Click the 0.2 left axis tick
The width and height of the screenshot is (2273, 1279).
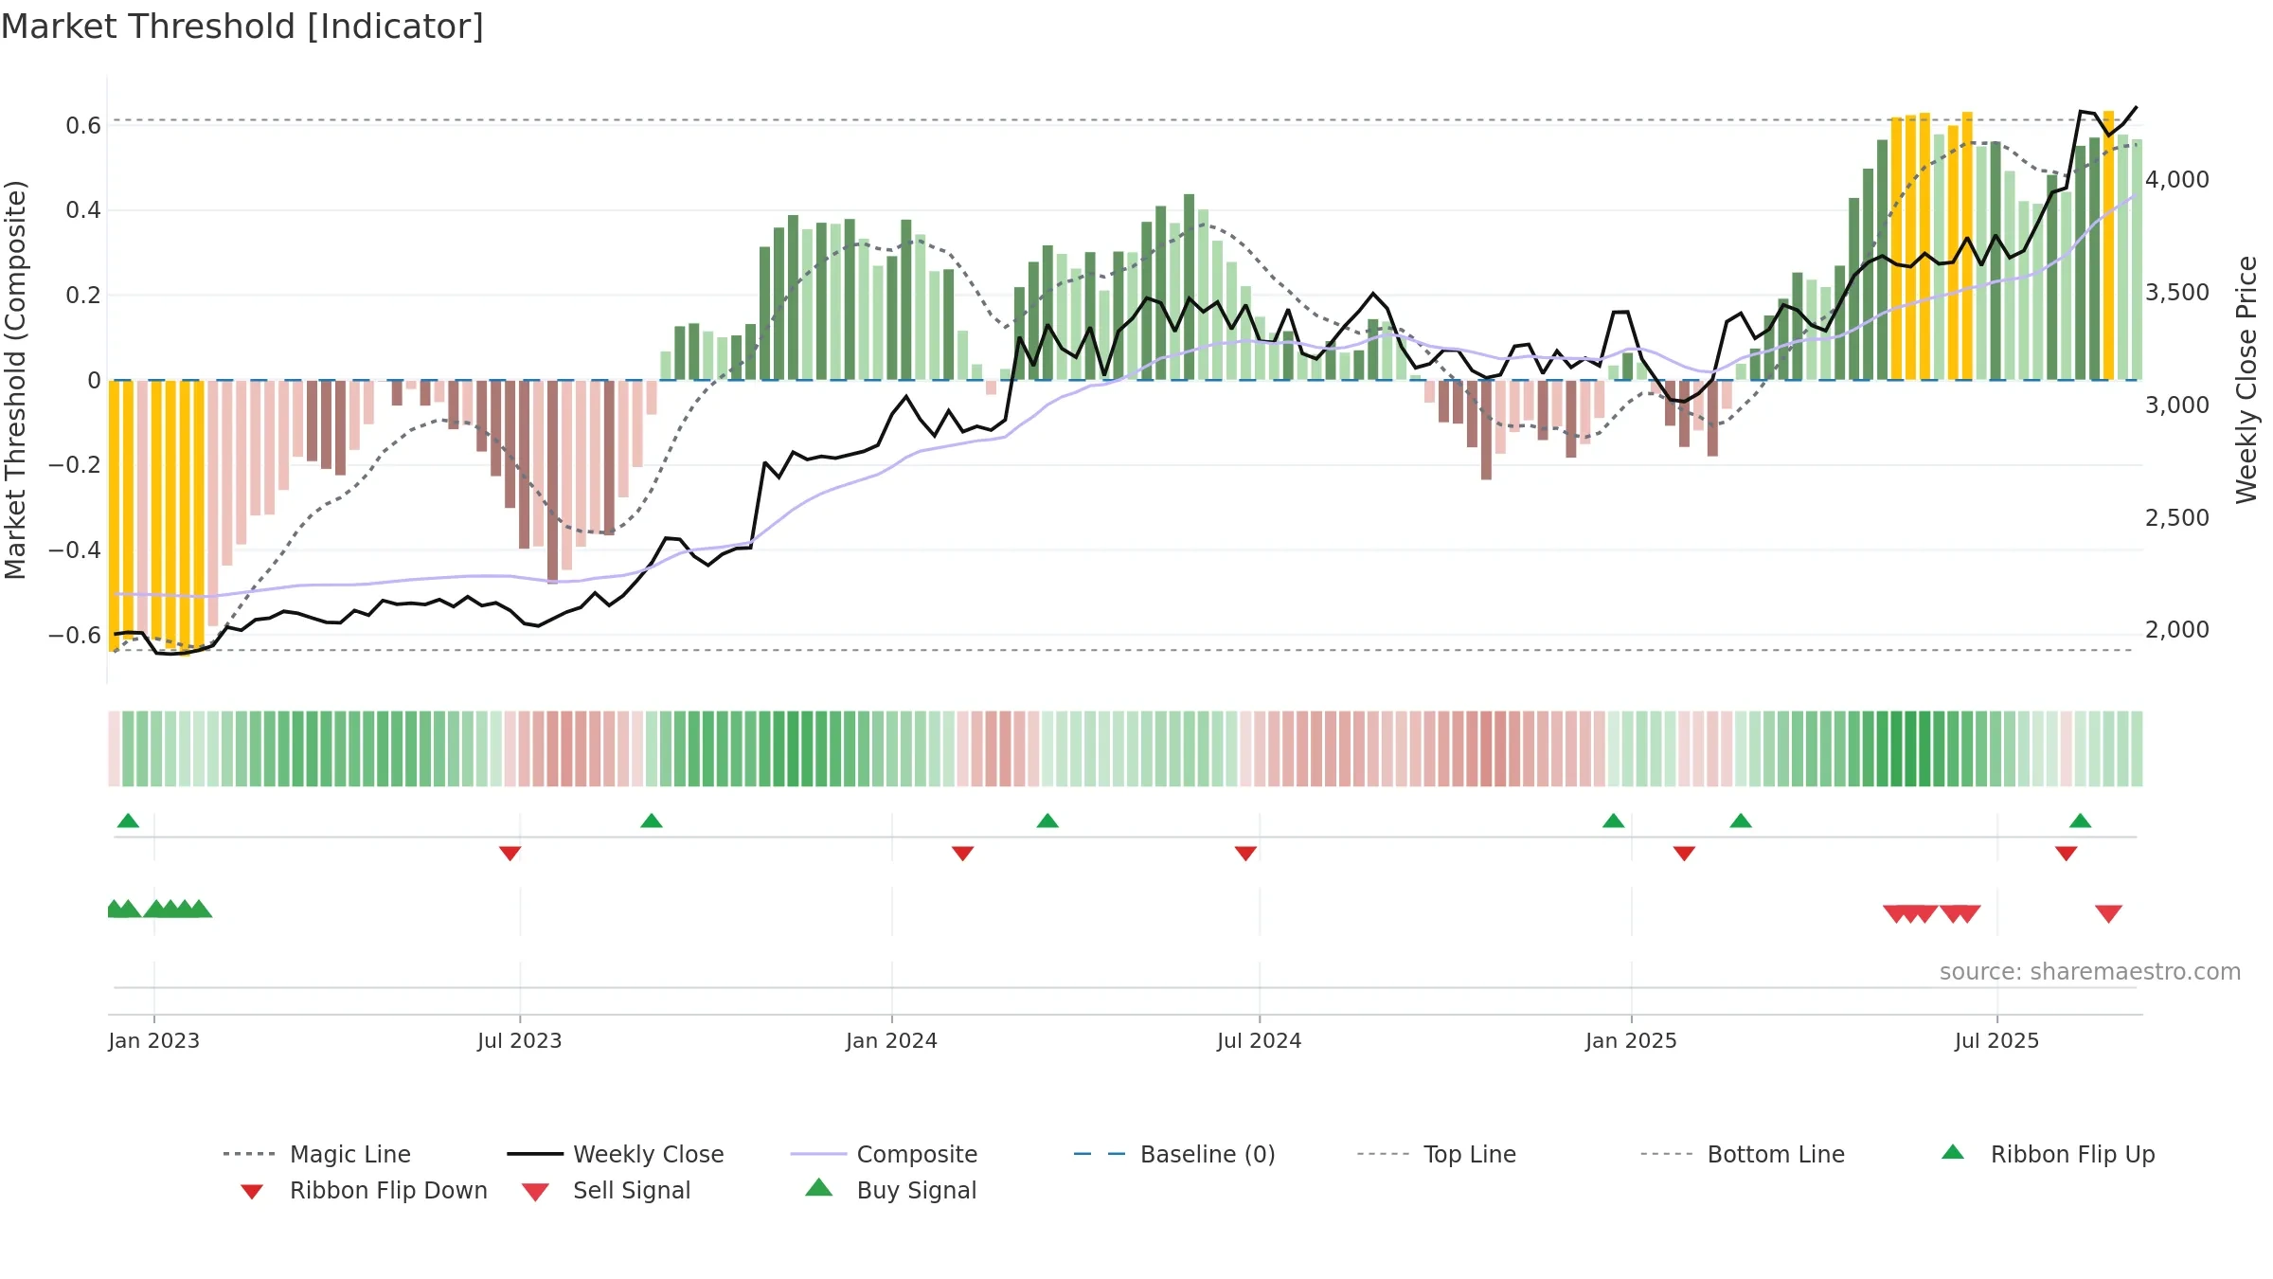83,296
